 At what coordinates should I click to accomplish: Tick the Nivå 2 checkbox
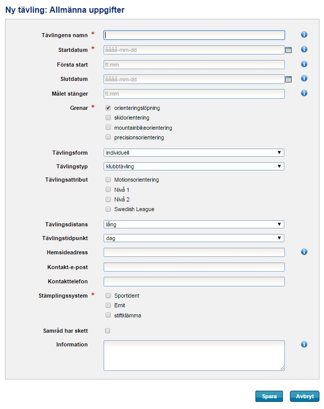108,199
